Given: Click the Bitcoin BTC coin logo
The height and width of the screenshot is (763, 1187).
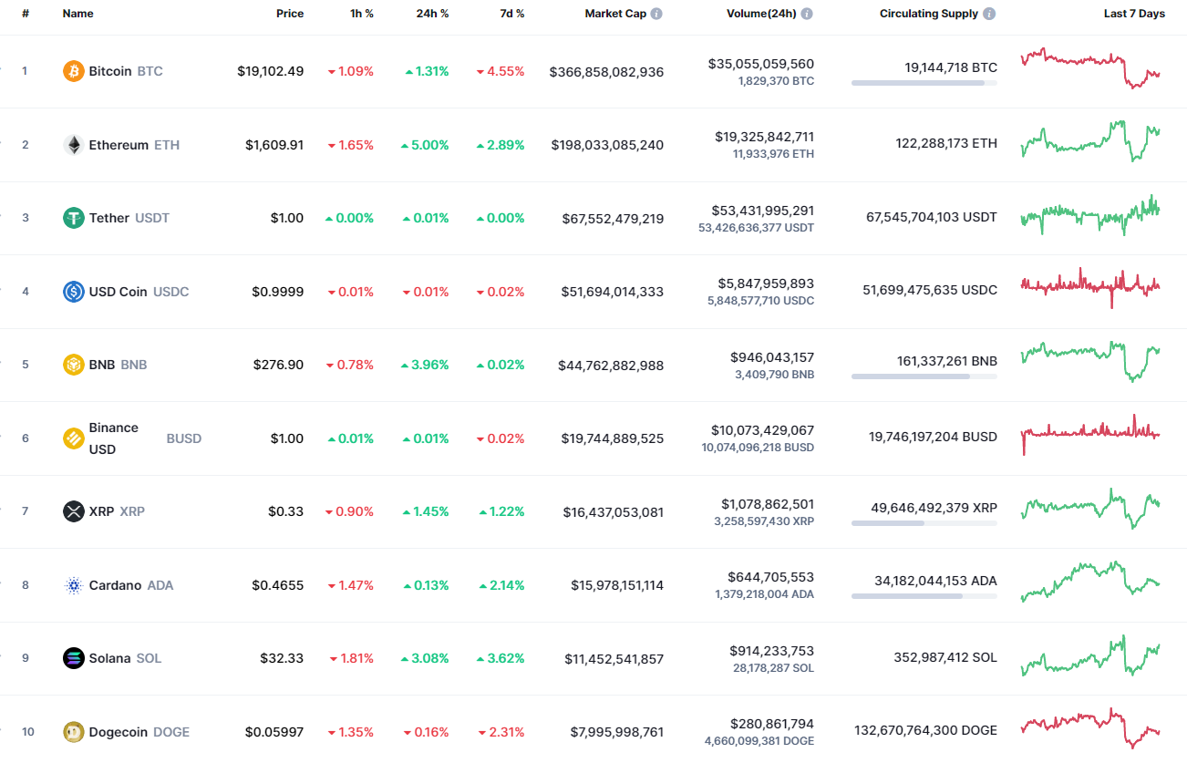Looking at the screenshot, I should (x=71, y=71).
